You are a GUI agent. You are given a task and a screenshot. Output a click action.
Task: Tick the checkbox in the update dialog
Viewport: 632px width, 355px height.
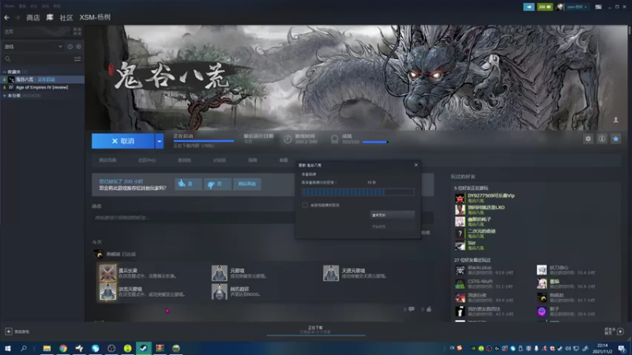[305, 205]
